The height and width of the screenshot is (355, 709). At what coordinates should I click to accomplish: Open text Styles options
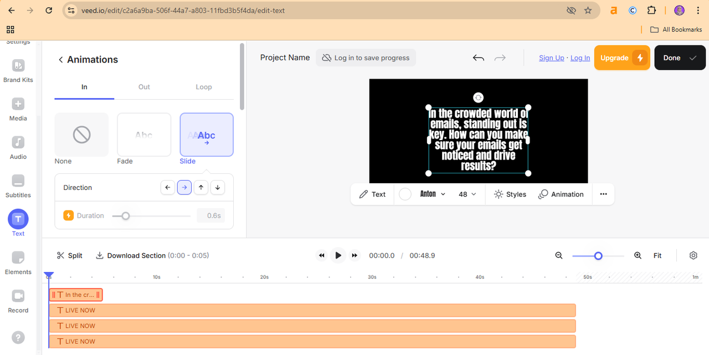click(x=510, y=194)
